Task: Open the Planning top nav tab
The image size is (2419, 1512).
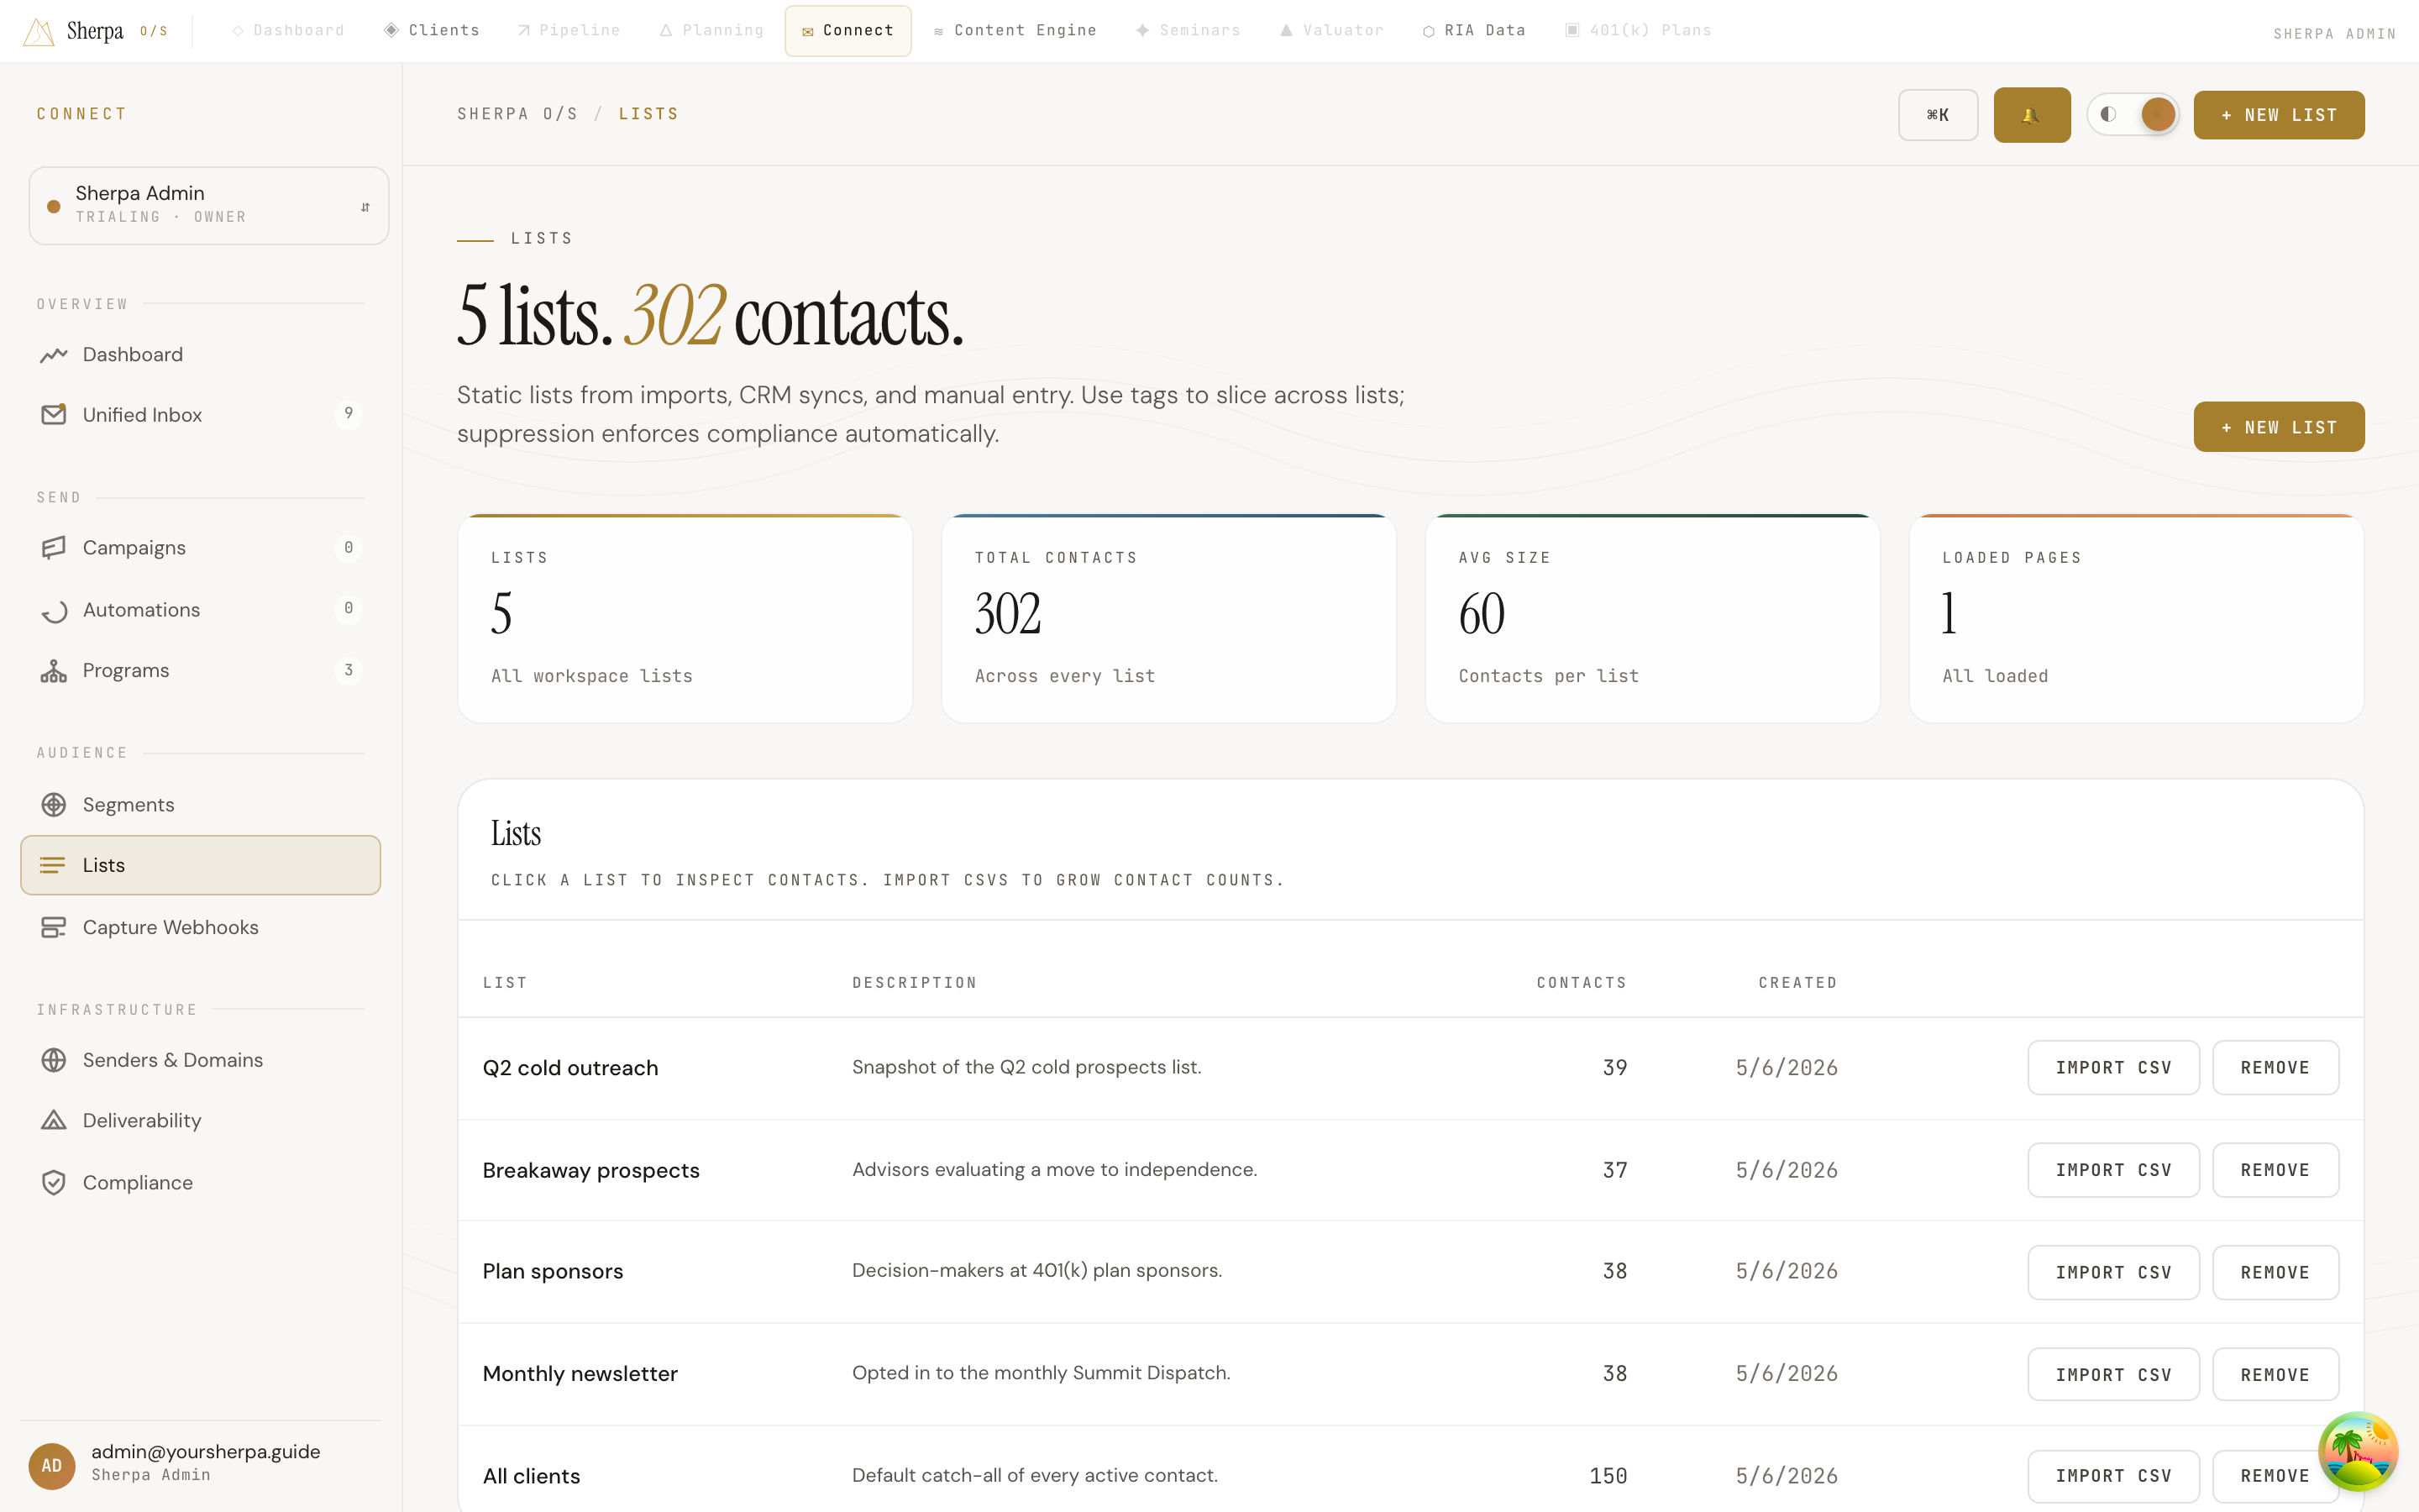Action: point(711,30)
